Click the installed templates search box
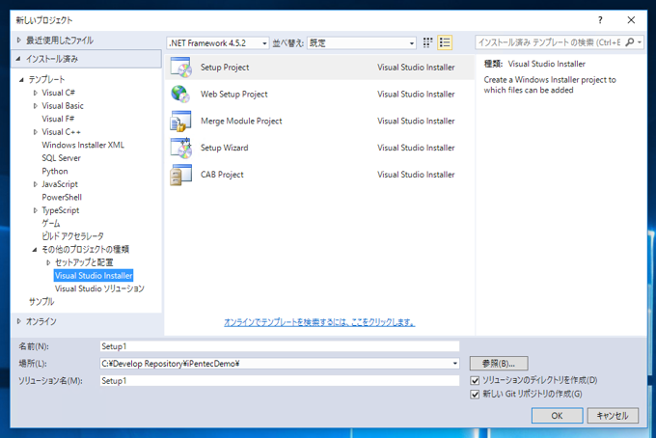 pyautogui.click(x=549, y=42)
